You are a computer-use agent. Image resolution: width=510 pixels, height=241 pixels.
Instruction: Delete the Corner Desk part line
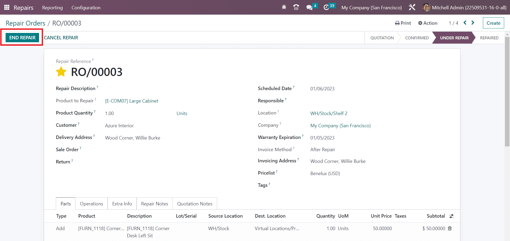click(450, 229)
